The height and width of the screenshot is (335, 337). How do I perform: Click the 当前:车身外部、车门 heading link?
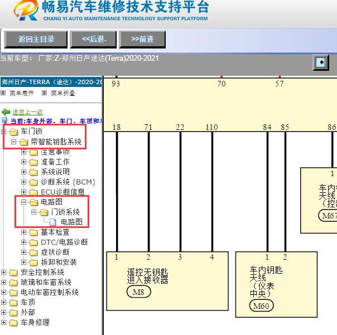(56, 121)
